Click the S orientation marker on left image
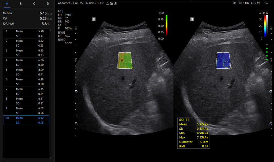 pos(94,19)
